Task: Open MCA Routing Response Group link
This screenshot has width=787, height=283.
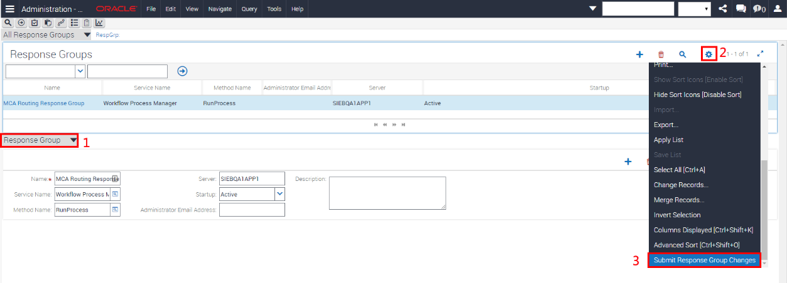Action: [x=44, y=103]
